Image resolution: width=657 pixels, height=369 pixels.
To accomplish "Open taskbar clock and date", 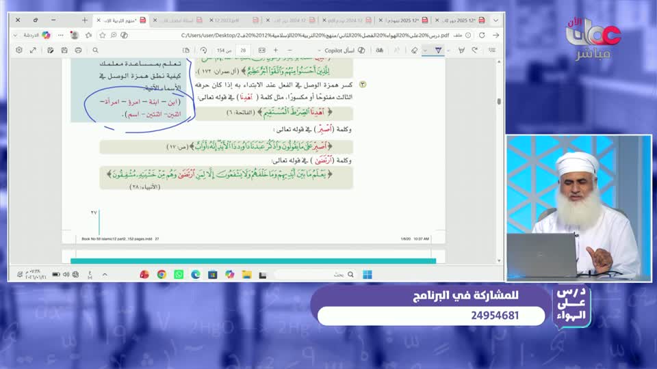I will pos(33,275).
